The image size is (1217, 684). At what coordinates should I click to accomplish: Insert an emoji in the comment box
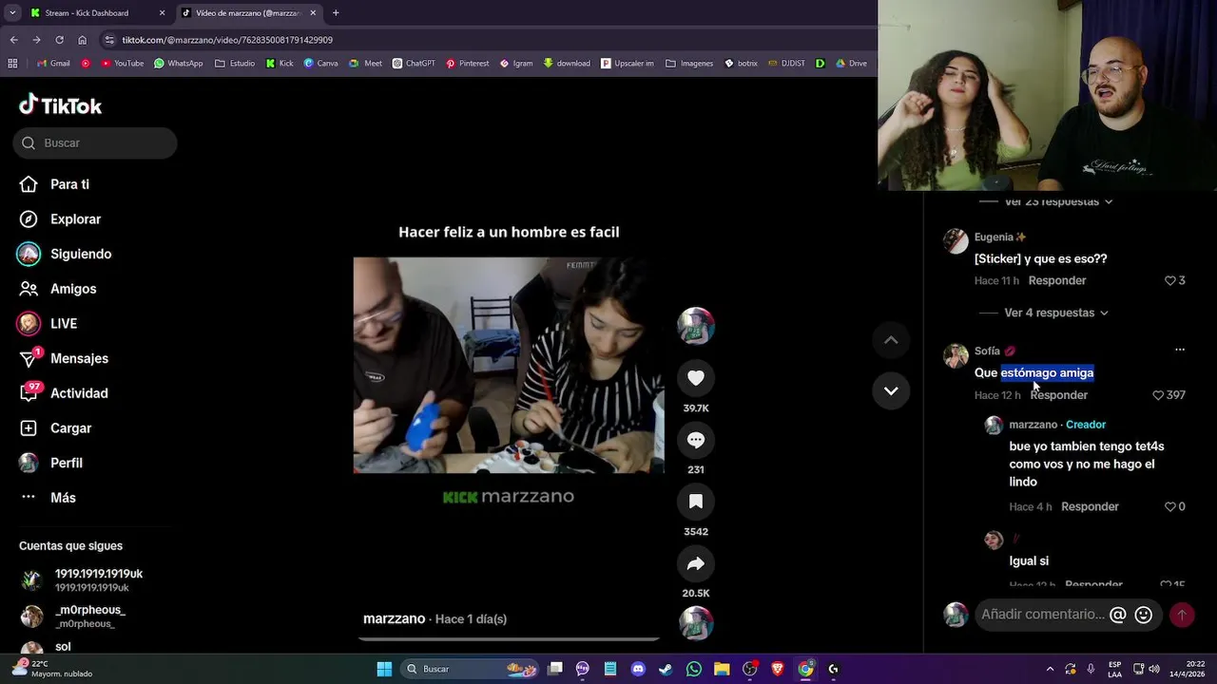[1144, 615]
